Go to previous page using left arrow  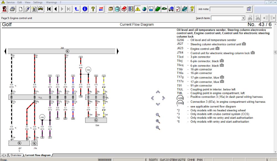coord(56,9)
